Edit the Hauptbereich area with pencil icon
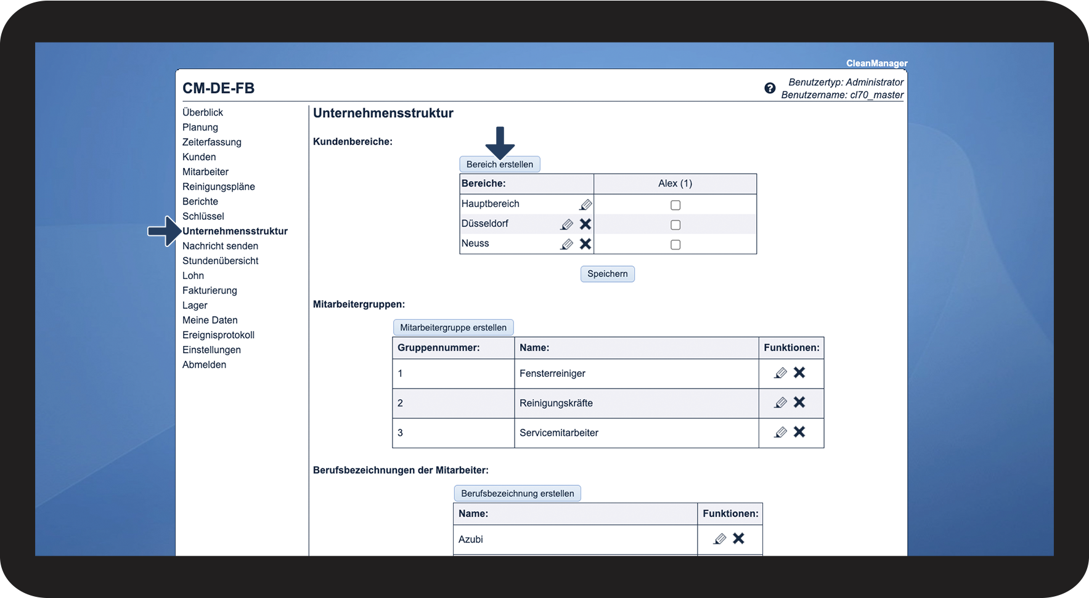Screen dimensions: 1089x598 coord(585,204)
